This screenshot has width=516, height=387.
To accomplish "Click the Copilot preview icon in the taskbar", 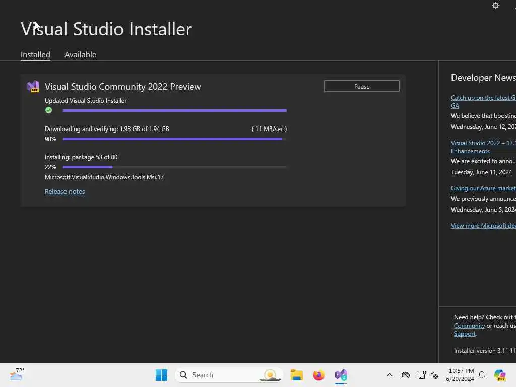I will click(x=500, y=375).
